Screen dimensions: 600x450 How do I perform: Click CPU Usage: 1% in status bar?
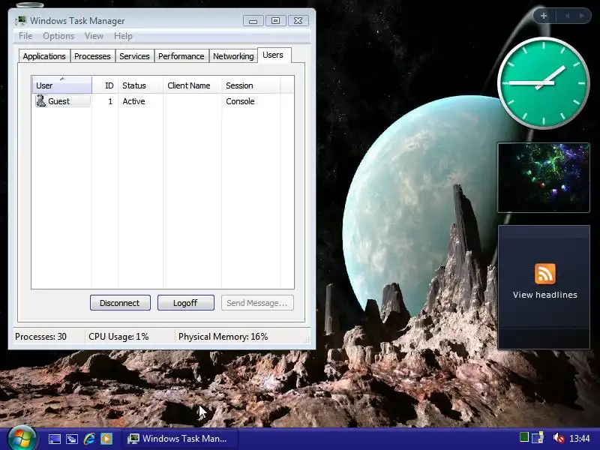coord(118,337)
